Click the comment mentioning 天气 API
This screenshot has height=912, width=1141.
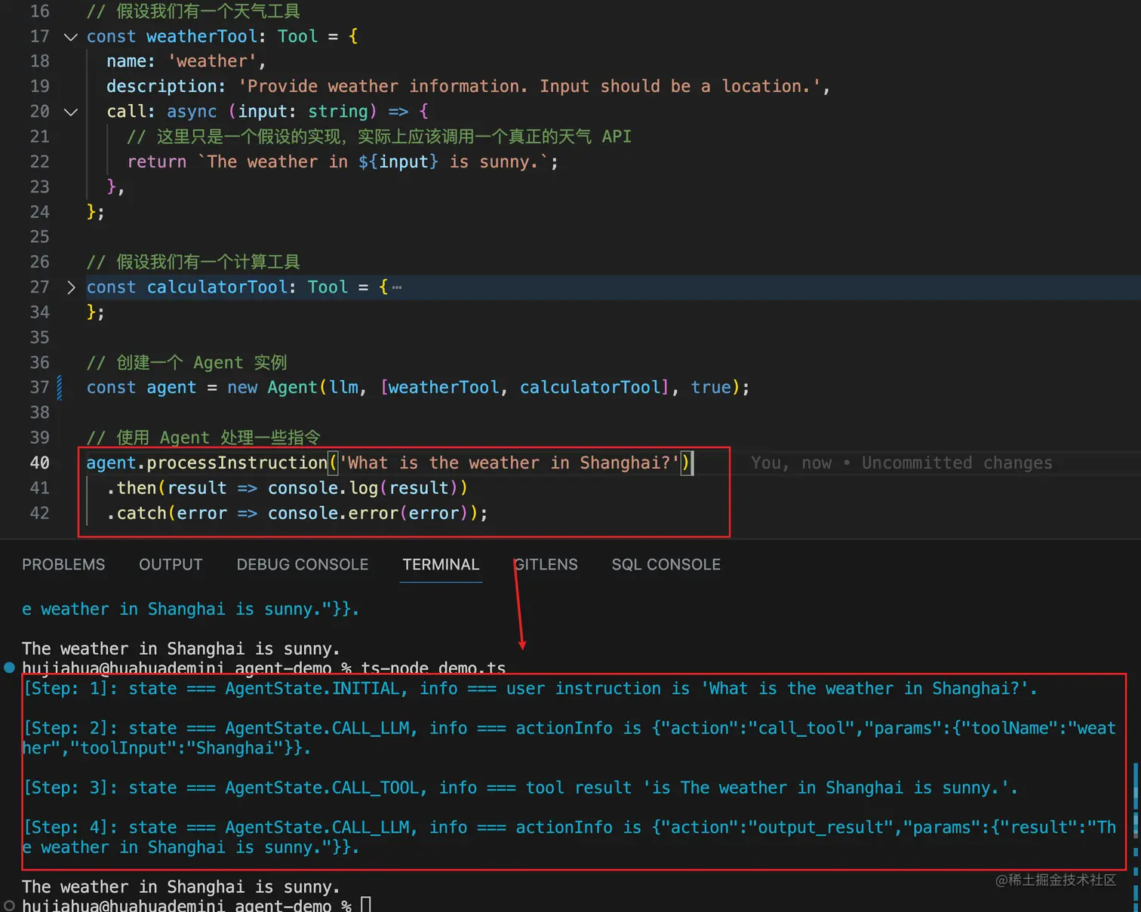[379, 137]
